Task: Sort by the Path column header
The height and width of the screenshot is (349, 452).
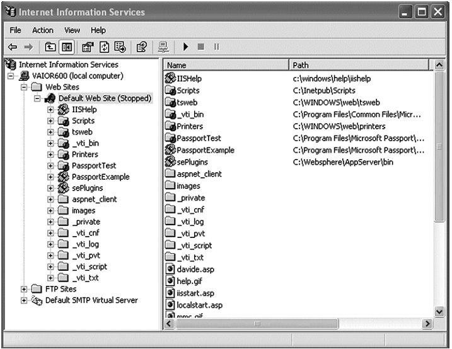Action: click(359, 65)
